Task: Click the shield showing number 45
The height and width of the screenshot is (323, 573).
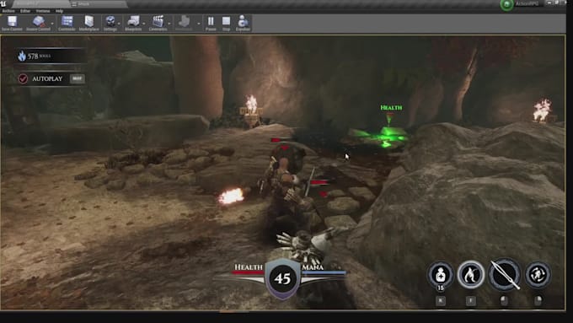Action: tap(282, 278)
